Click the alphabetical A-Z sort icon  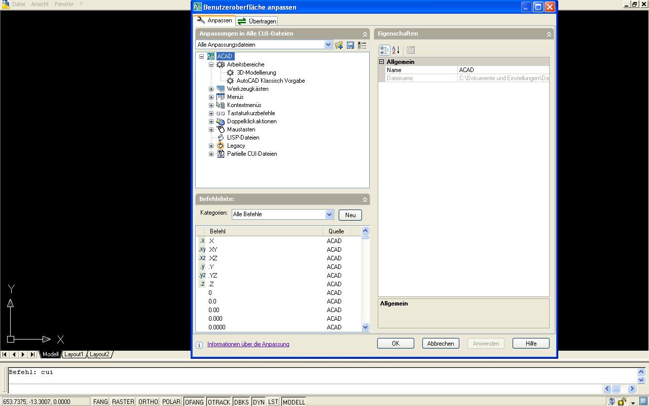coord(396,50)
